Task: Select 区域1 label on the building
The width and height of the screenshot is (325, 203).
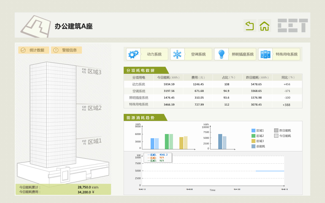Action: (95, 141)
